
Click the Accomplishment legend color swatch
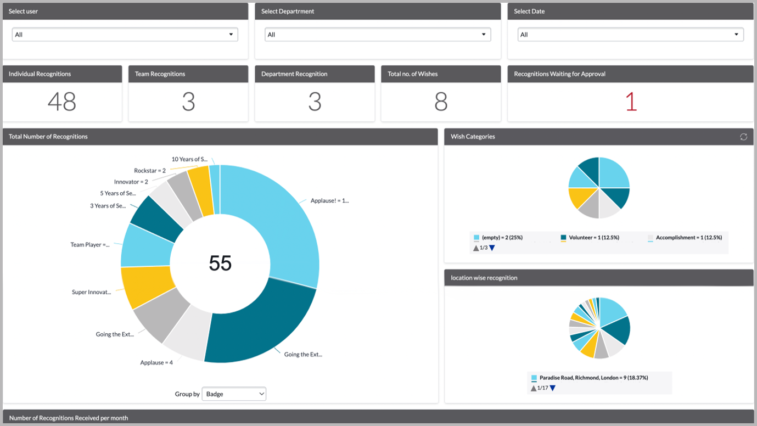click(651, 238)
